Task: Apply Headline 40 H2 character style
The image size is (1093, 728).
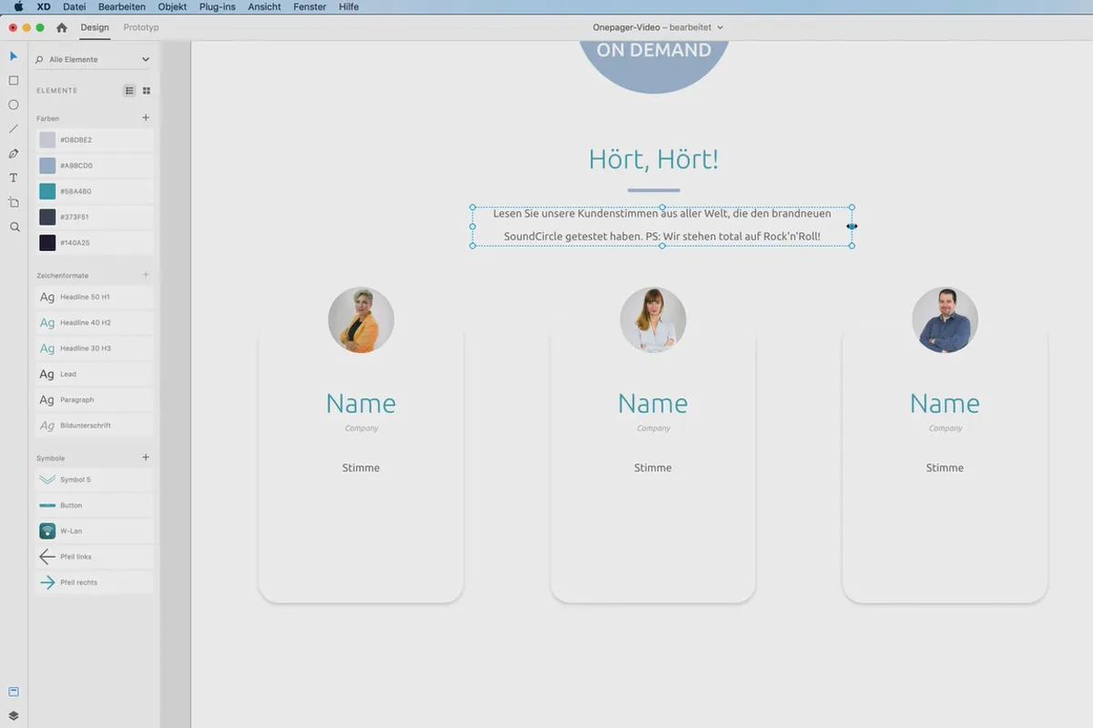Action: (95, 323)
